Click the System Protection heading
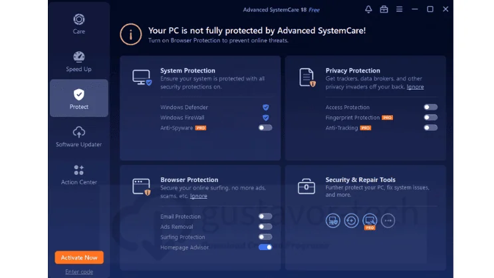Viewport: 494px width, 278px height. [187, 70]
